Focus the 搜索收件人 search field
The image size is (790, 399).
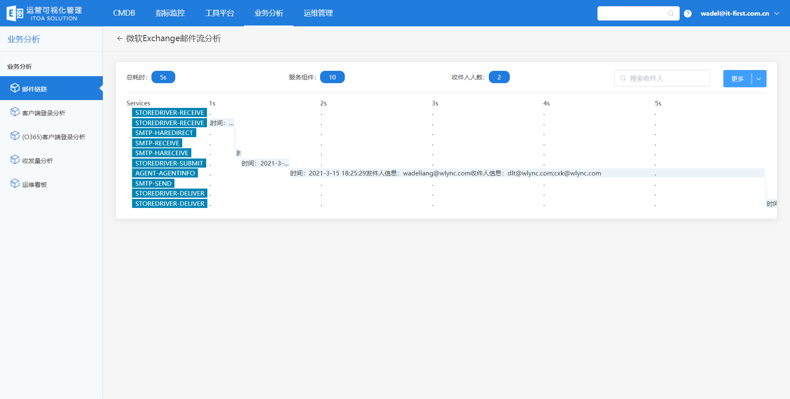pos(662,78)
